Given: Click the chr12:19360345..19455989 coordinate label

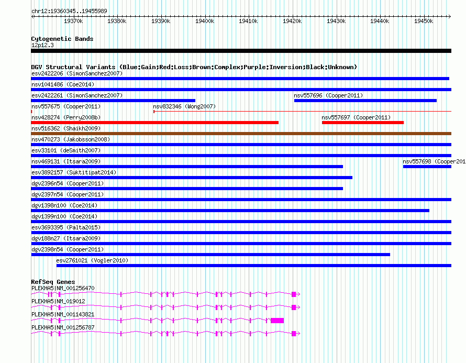Looking at the screenshot, I should [69, 11].
